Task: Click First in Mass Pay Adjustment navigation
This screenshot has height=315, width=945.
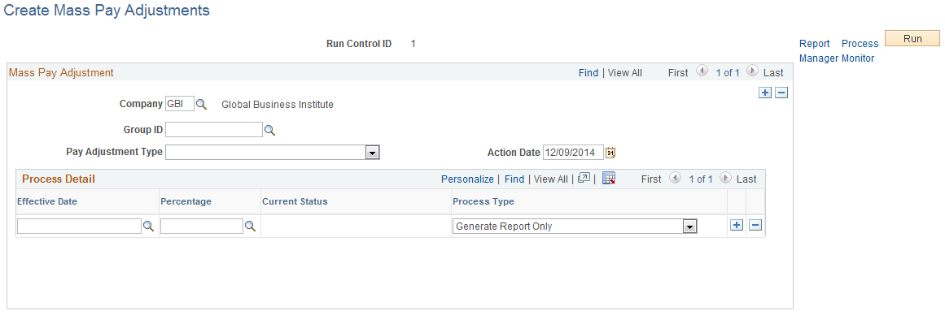Action: (x=678, y=73)
